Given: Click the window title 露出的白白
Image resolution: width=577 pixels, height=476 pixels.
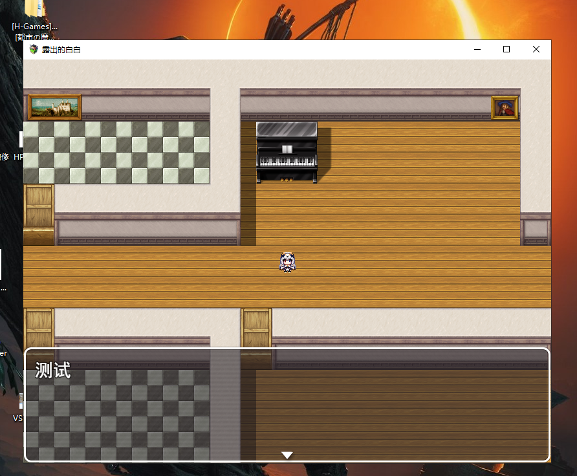Looking at the screenshot, I should click(x=61, y=50).
